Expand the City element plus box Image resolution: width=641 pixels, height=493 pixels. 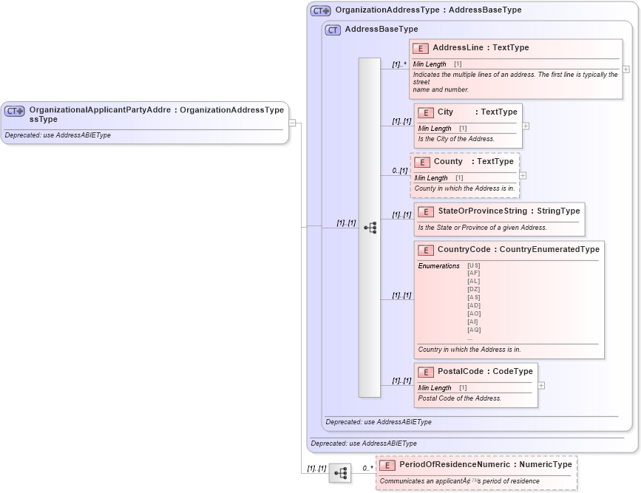point(525,126)
